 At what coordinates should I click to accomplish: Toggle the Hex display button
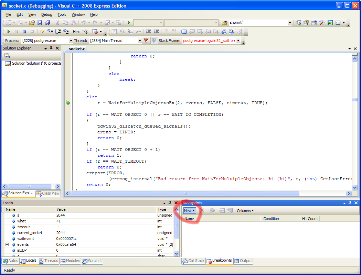(x=76, y=32)
